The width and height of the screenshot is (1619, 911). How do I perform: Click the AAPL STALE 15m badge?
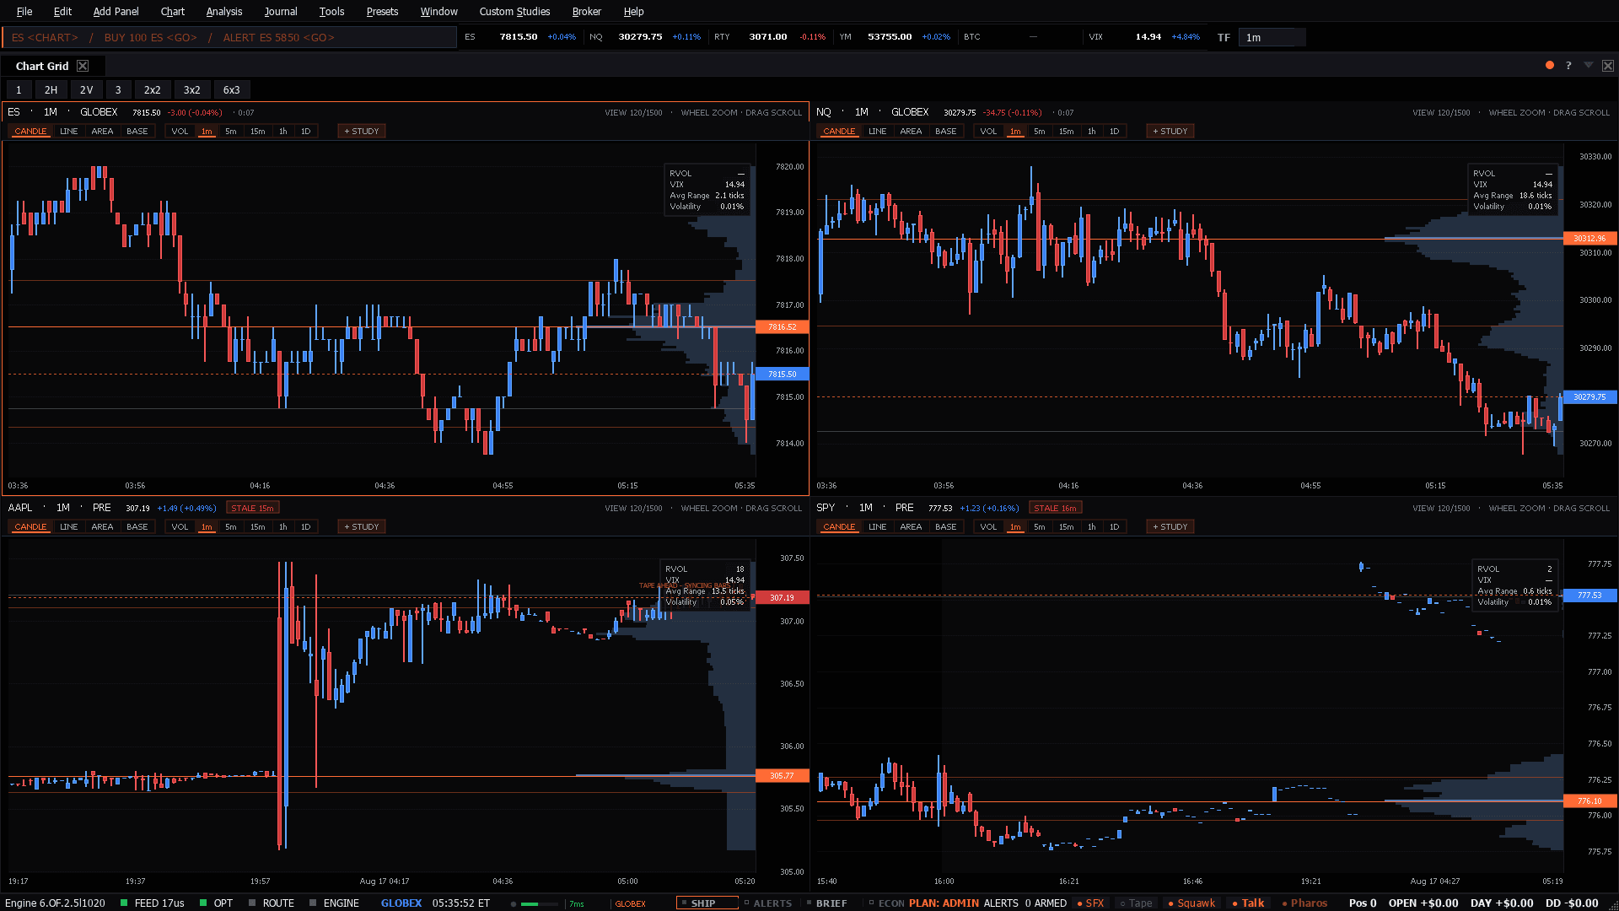pyautogui.click(x=253, y=508)
